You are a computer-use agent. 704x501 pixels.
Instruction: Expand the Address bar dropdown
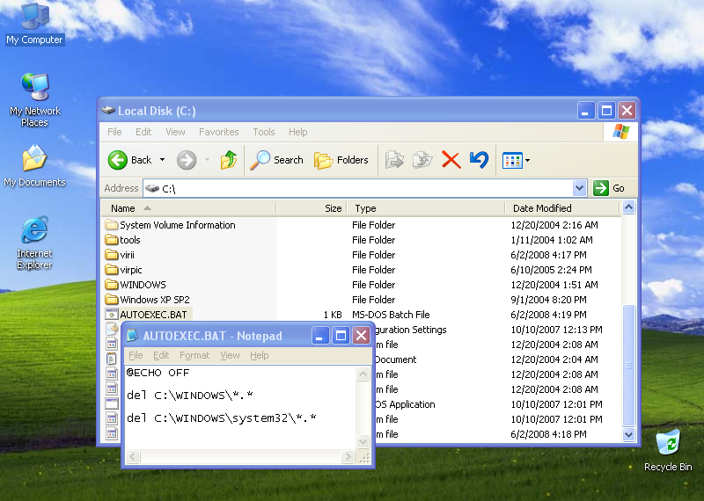pyautogui.click(x=579, y=188)
